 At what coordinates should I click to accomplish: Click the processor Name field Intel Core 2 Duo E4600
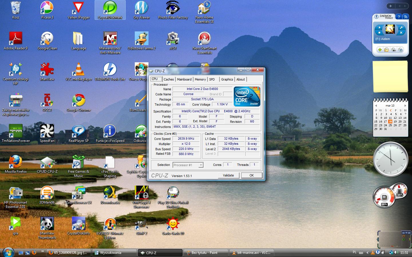click(202, 89)
